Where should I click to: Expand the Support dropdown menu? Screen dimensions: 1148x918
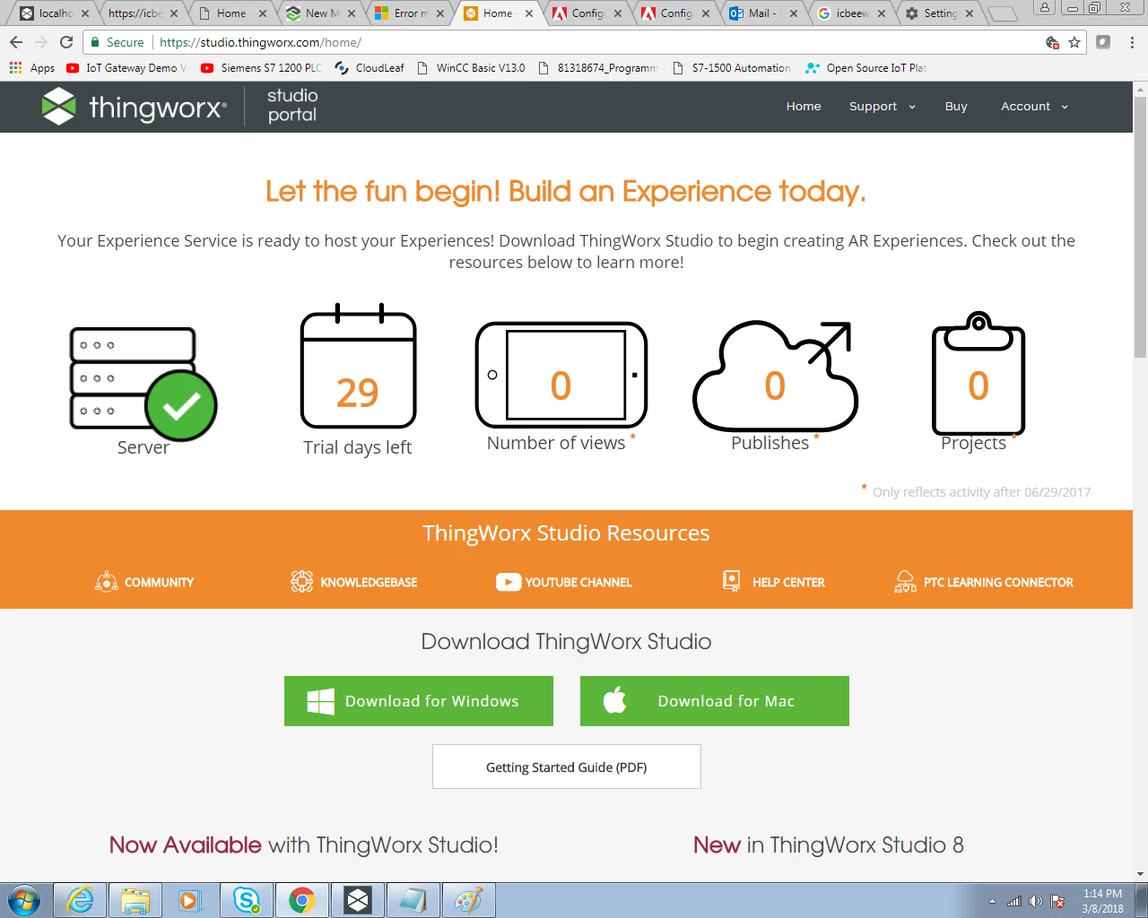[883, 106]
